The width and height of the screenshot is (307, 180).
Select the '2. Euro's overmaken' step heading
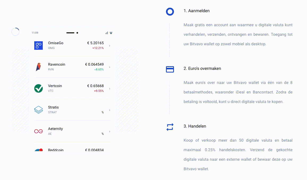click(202, 69)
